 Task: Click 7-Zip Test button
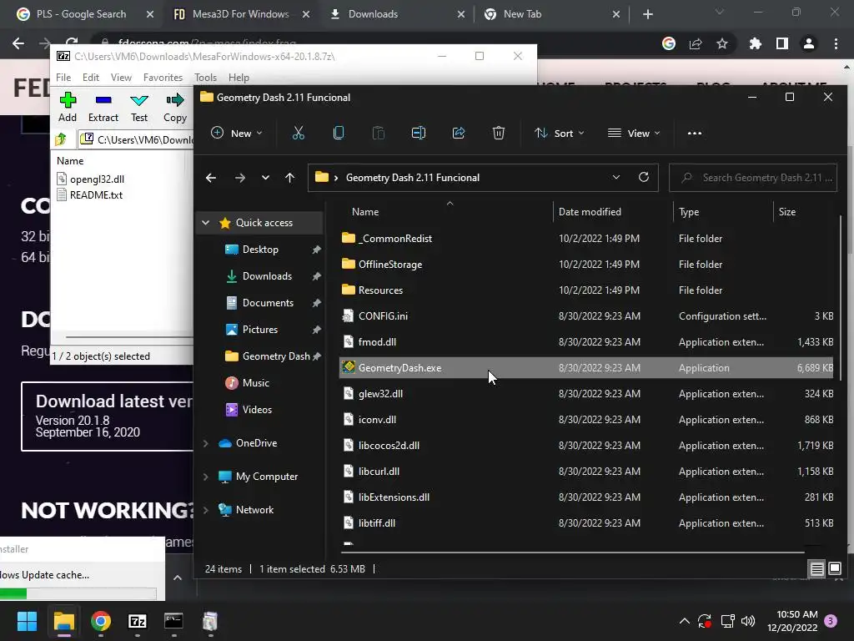[x=139, y=108]
